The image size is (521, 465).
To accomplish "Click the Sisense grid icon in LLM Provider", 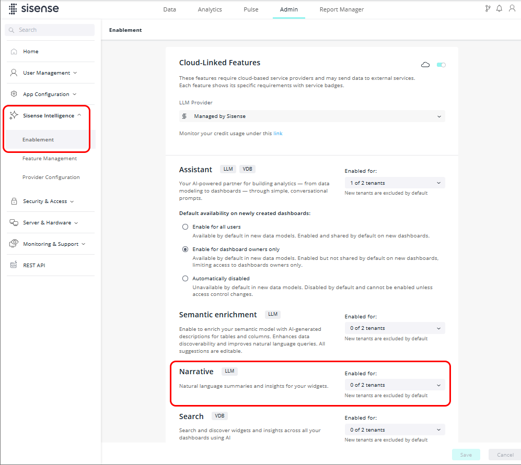I will coord(184,116).
